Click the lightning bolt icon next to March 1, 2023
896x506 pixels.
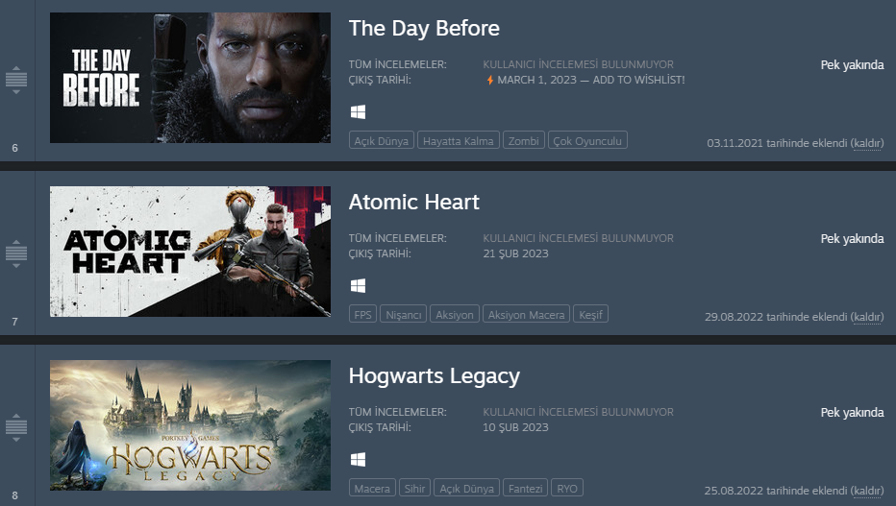coord(489,80)
